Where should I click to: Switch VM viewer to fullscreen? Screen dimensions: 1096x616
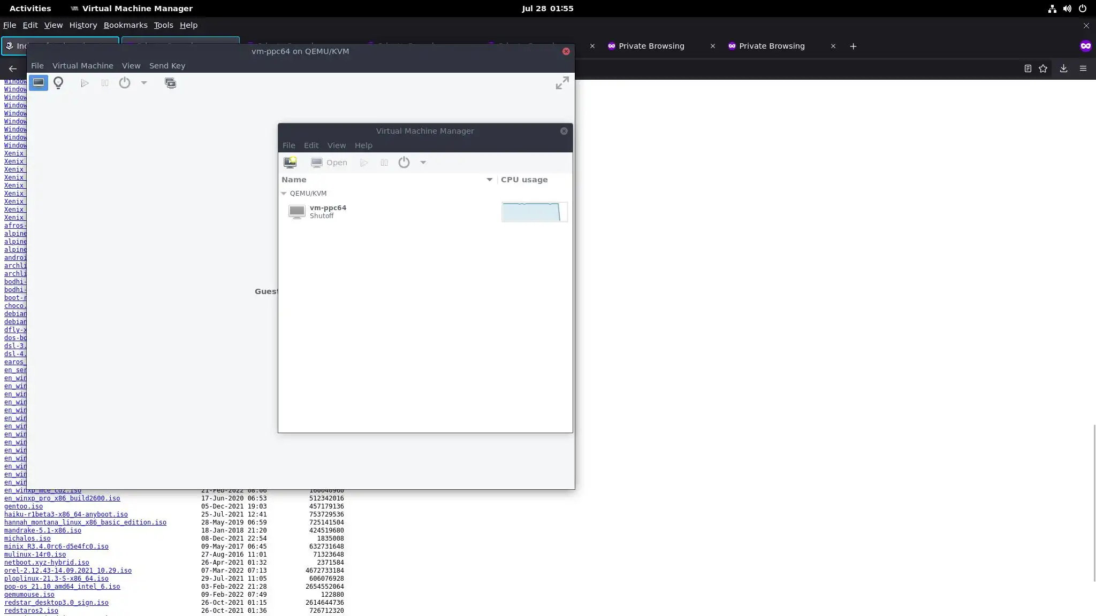coord(562,83)
